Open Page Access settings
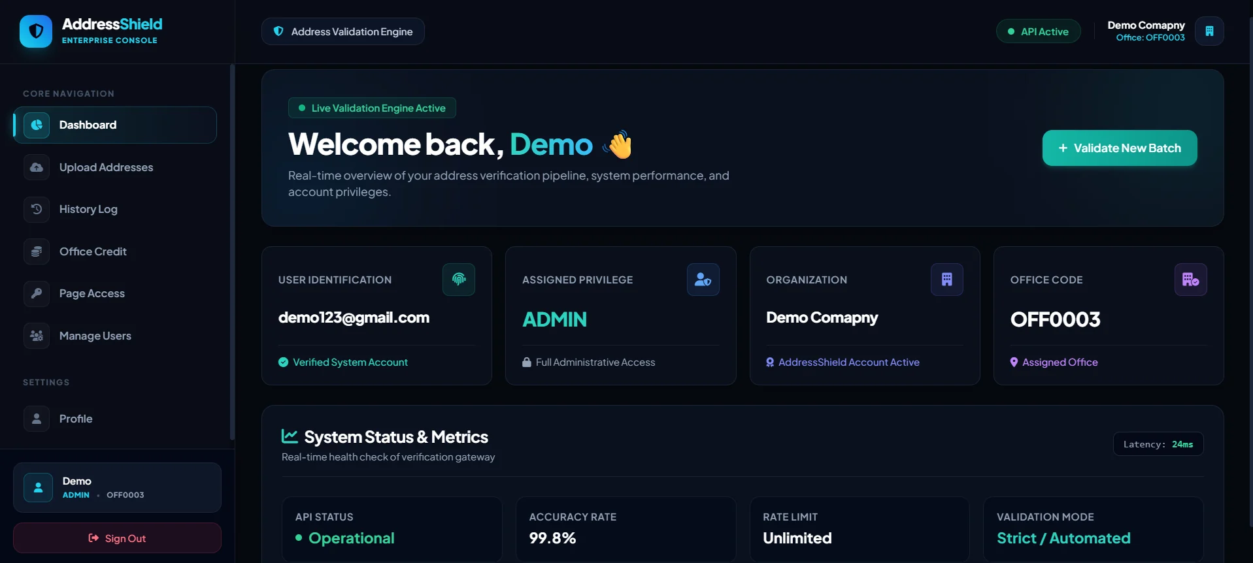The image size is (1253, 563). tap(115, 293)
